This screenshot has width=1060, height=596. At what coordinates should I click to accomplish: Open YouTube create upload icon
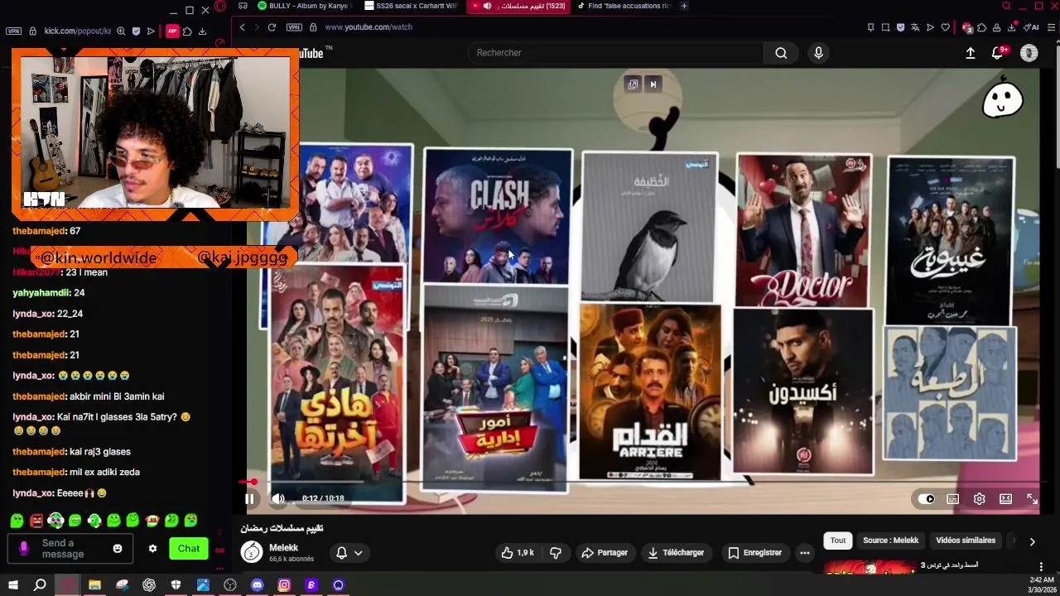(x=971, y=53)
